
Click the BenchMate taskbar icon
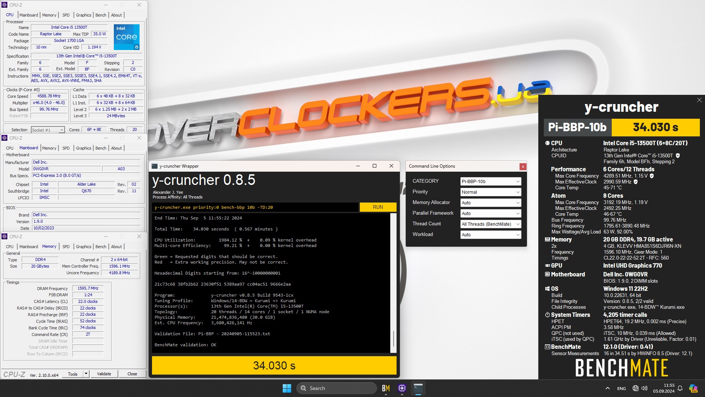(386, 388)
